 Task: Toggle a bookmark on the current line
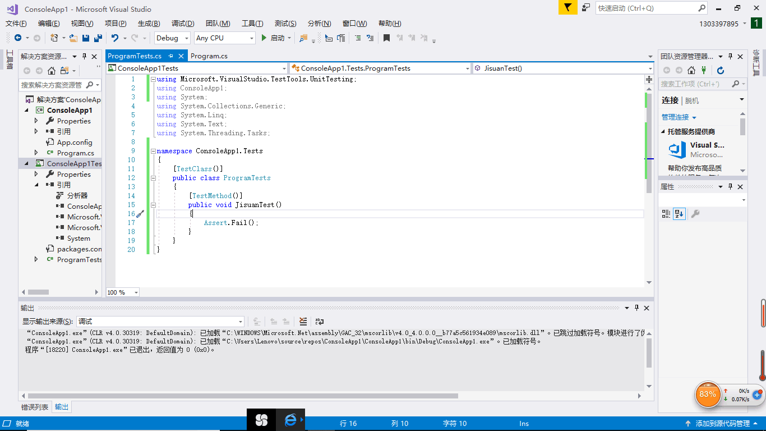(386, 38)
